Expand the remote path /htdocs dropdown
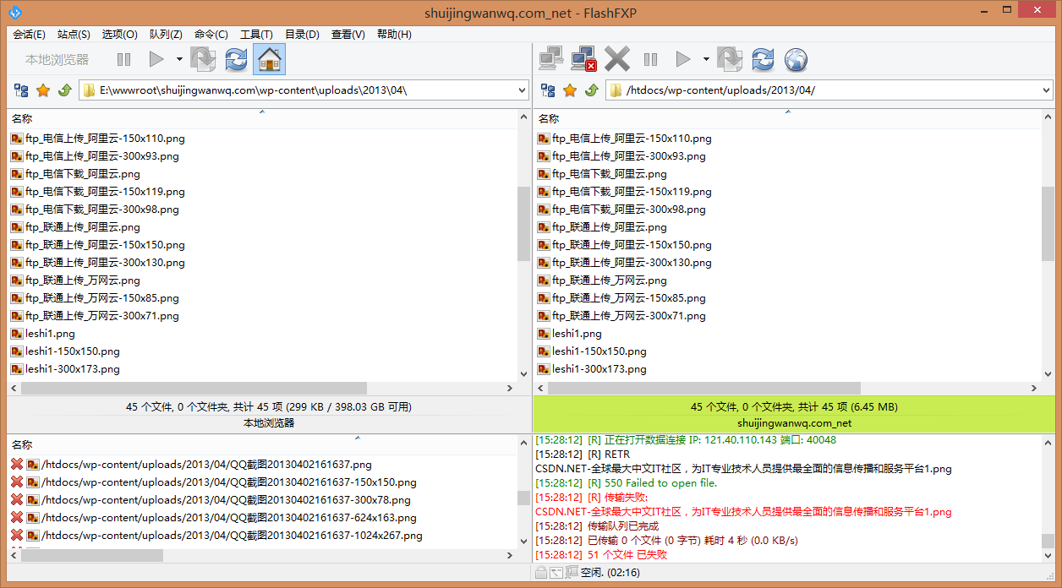1062x588 pixels. coord(1047,90)
